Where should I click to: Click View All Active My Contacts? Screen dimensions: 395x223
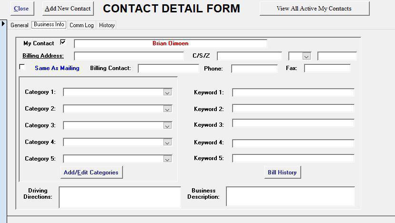pos(314,9)
